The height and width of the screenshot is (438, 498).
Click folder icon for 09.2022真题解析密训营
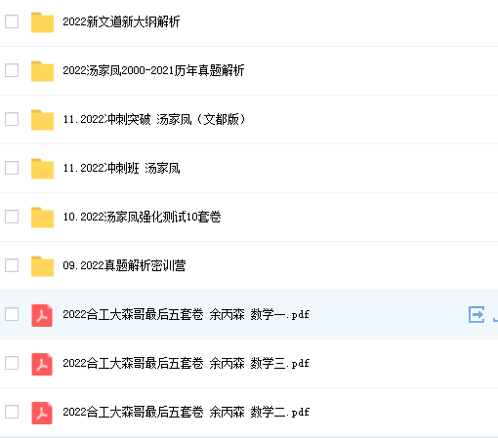click(42, 266)
